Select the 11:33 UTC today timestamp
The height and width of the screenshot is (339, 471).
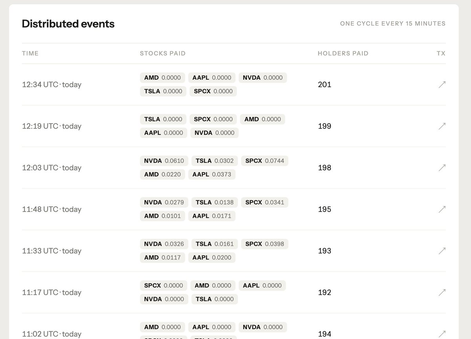52,251
